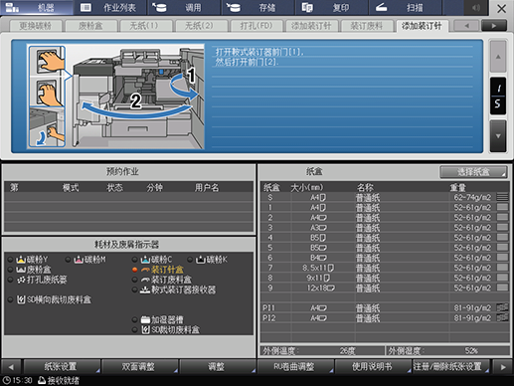Image resolution: width=514 pixels, height=386 pixels.
Task: Open RU卷曲调整 curl adjustment
Action: click(295, 367)
